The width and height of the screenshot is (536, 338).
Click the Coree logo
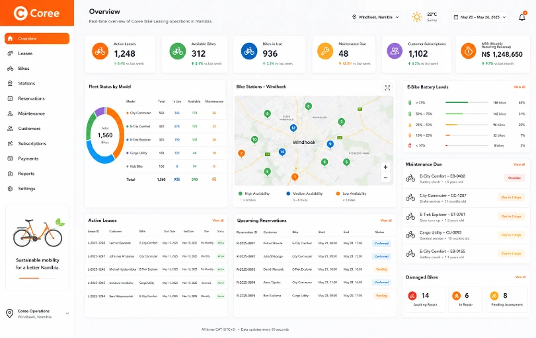click(x=36, y=13)
